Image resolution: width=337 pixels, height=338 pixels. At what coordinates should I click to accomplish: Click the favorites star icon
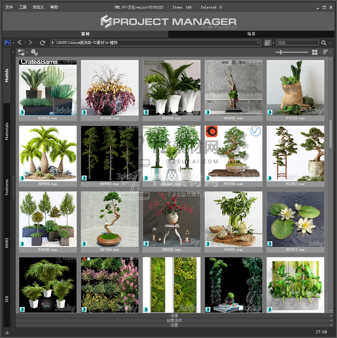[7, 332]
